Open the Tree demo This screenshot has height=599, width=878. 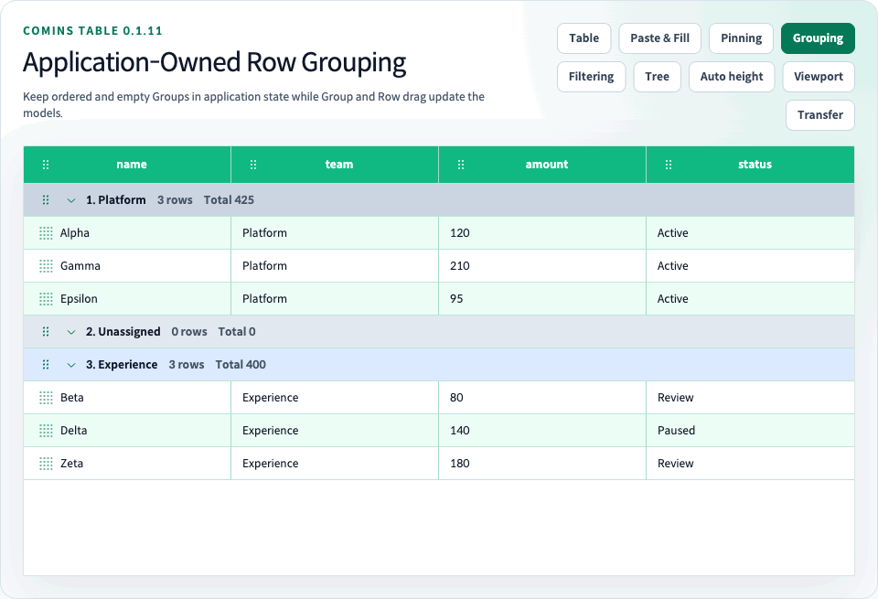(x=658, y=77)
